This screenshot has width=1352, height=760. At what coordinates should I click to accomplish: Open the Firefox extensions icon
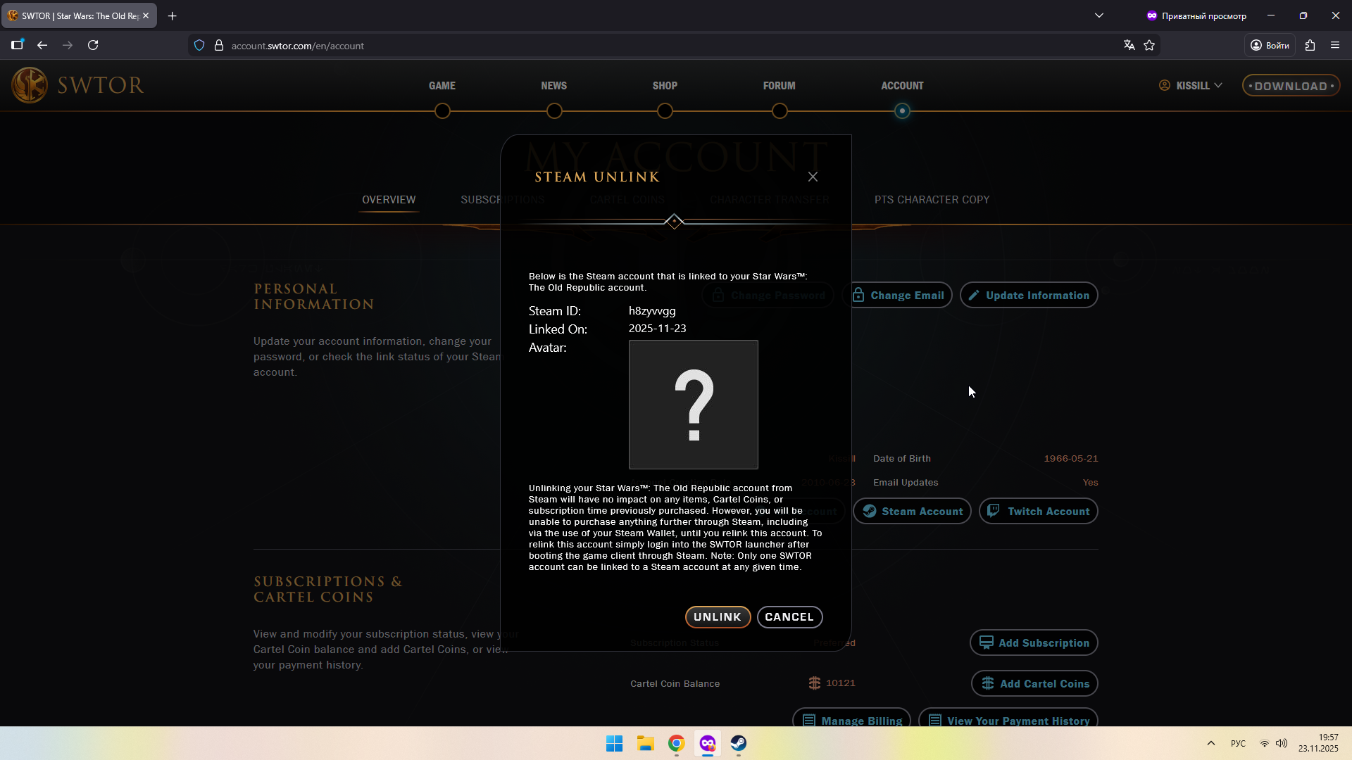[1310, 45]
